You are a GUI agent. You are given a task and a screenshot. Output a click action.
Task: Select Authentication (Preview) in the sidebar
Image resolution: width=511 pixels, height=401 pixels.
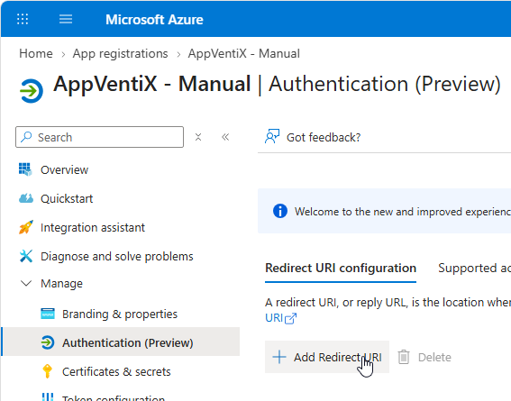[x=121, y=342]
